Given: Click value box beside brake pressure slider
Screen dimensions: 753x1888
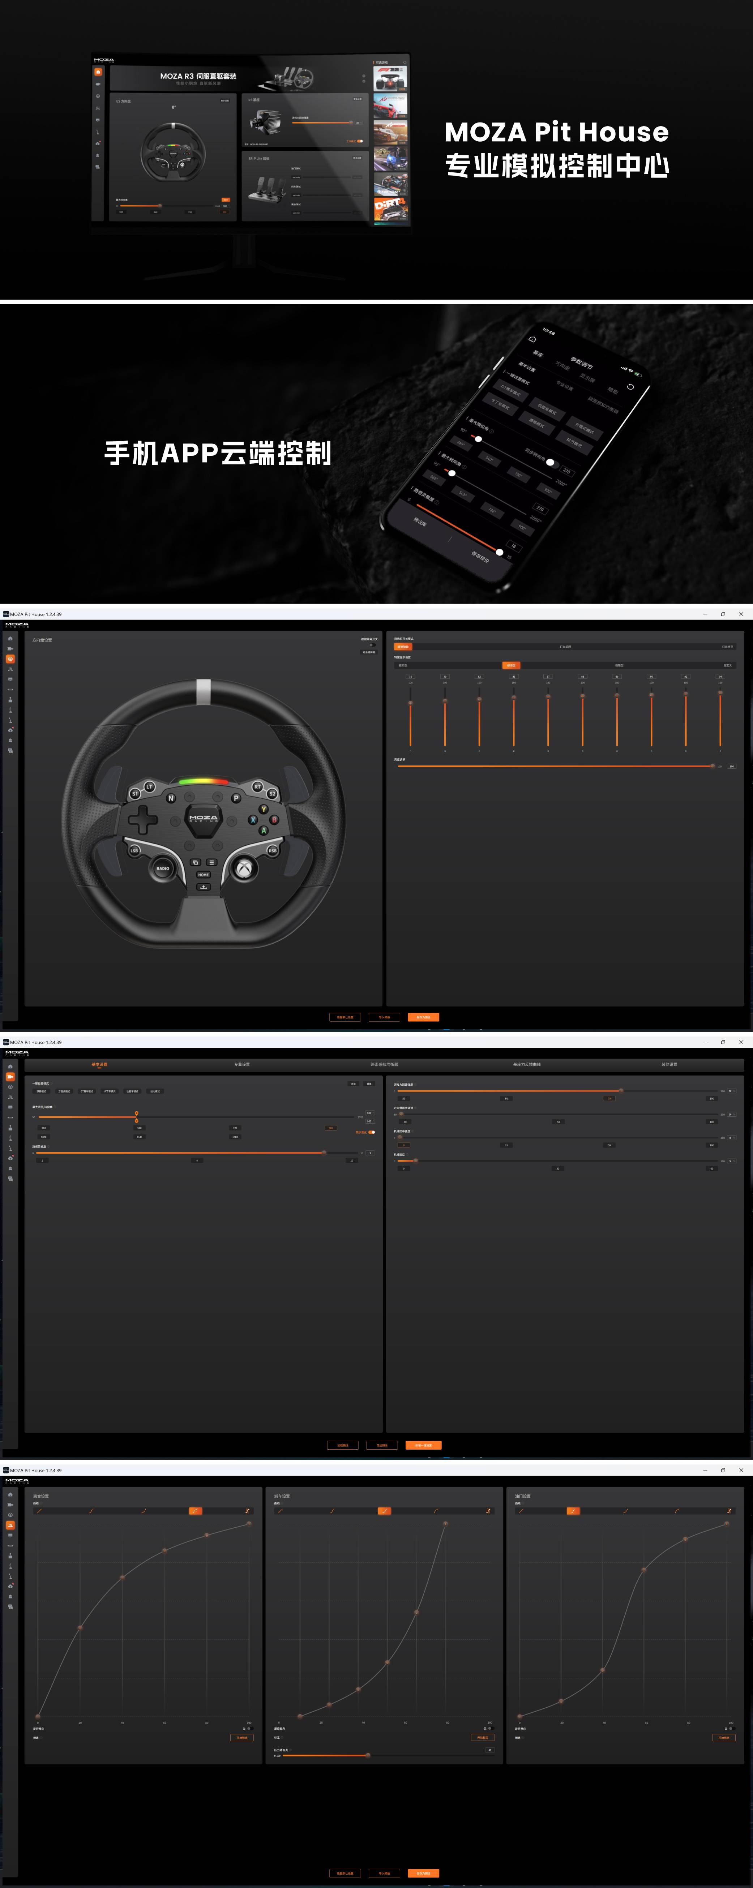Looking at the screenshot, I should click(489, 1750).
